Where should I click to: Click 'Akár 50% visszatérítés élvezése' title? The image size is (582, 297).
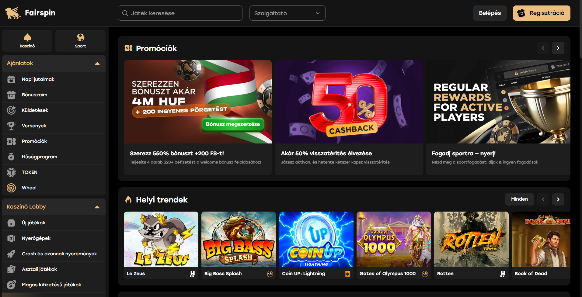click(326, 154)
